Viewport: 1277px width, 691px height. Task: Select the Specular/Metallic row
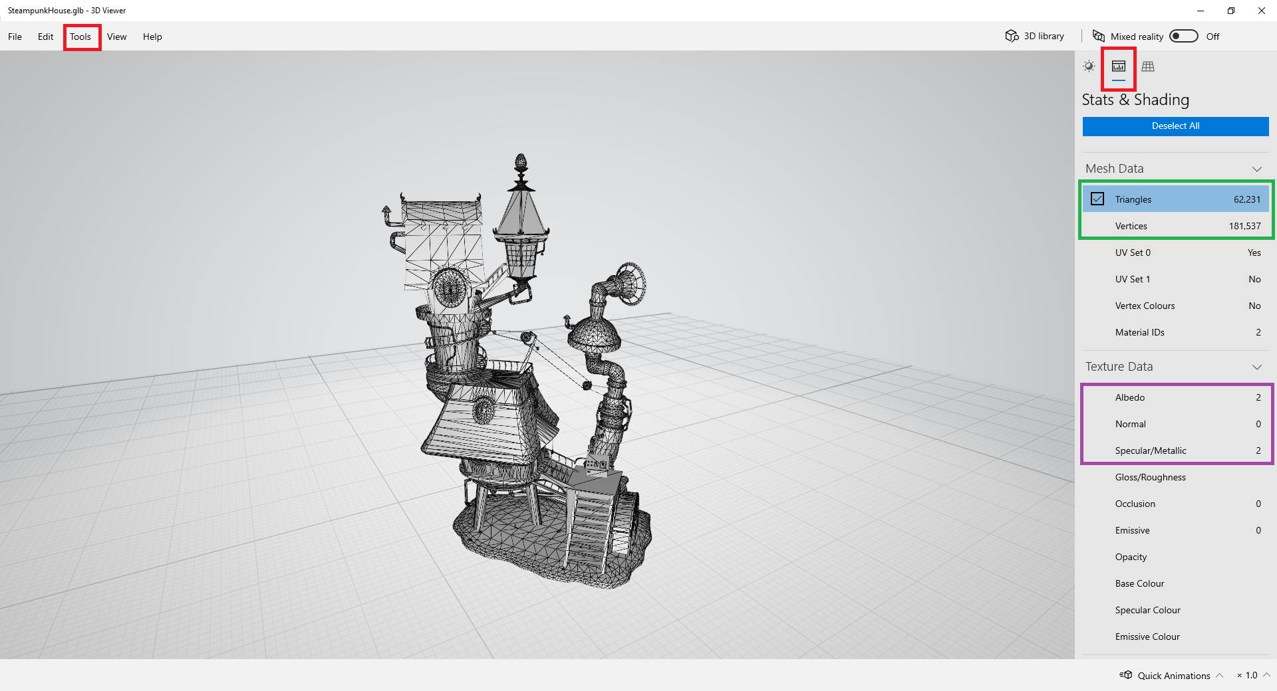tap(1175, 450)
